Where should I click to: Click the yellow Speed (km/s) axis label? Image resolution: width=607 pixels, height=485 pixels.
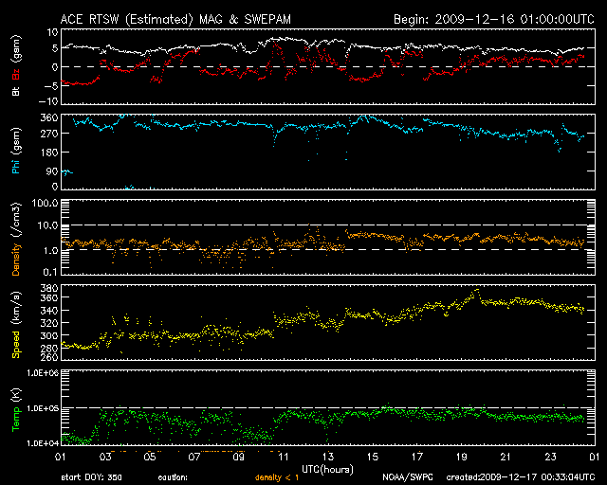tap(15, 324)
